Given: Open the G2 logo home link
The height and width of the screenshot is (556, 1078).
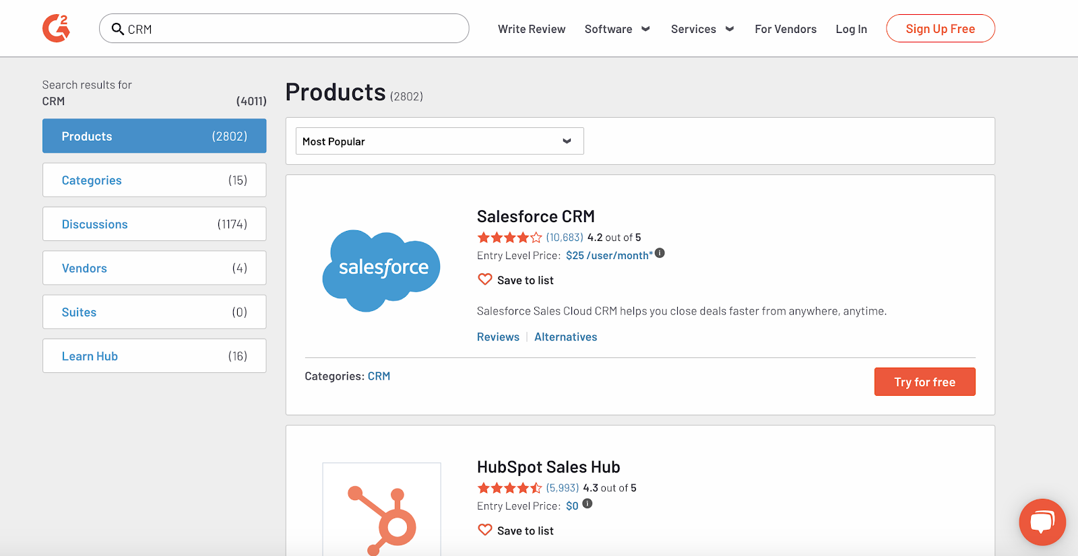Looking at the screenshot, I should 56,28.
